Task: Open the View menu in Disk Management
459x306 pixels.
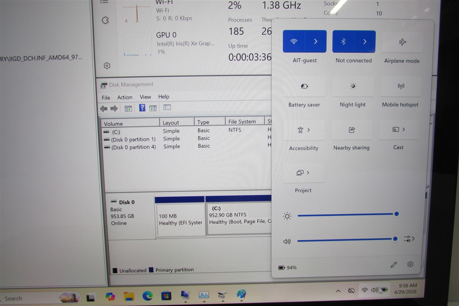Action: [x=145, y=97]
